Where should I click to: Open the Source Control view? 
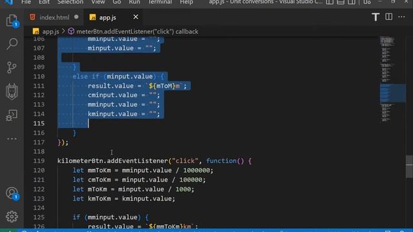(x=12, y=68)
